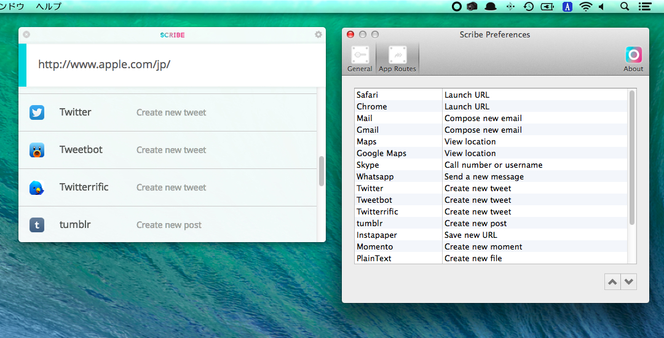The width and height of the screenshot is (664, 338).
Task: Click the tumblr app icon
Action: [37, 225]
